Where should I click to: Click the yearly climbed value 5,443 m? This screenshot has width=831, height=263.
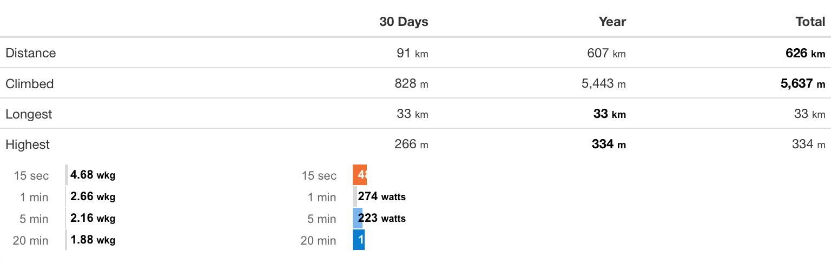606,84
